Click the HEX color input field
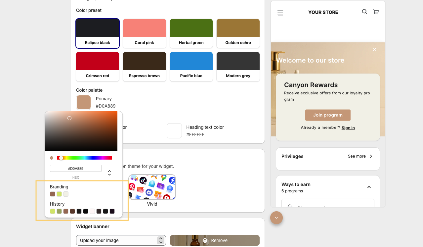Screen dimensions: 423x247 [x=76, y=169]
